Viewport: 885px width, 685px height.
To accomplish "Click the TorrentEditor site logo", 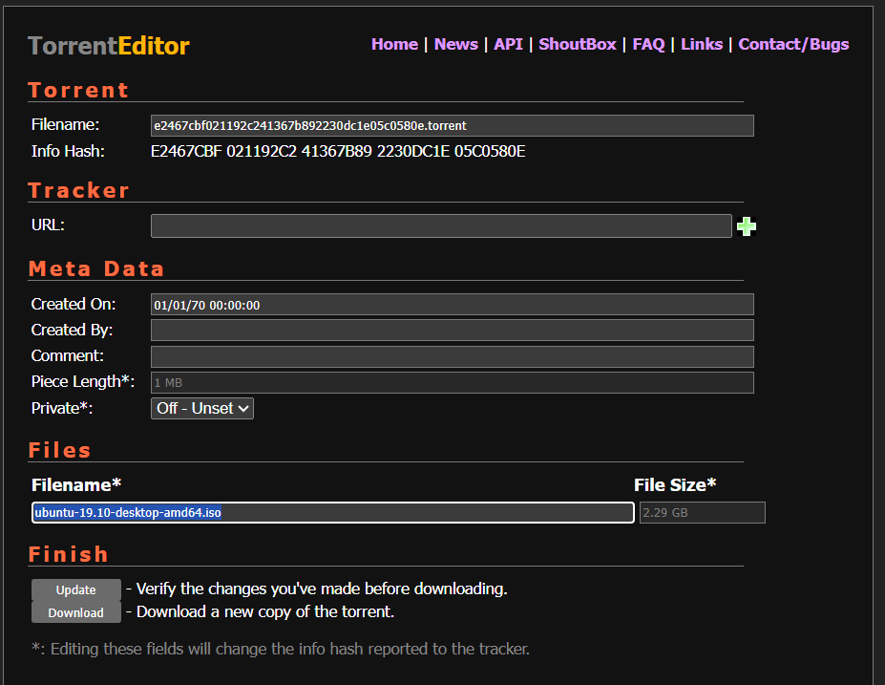I will point(109,46).
